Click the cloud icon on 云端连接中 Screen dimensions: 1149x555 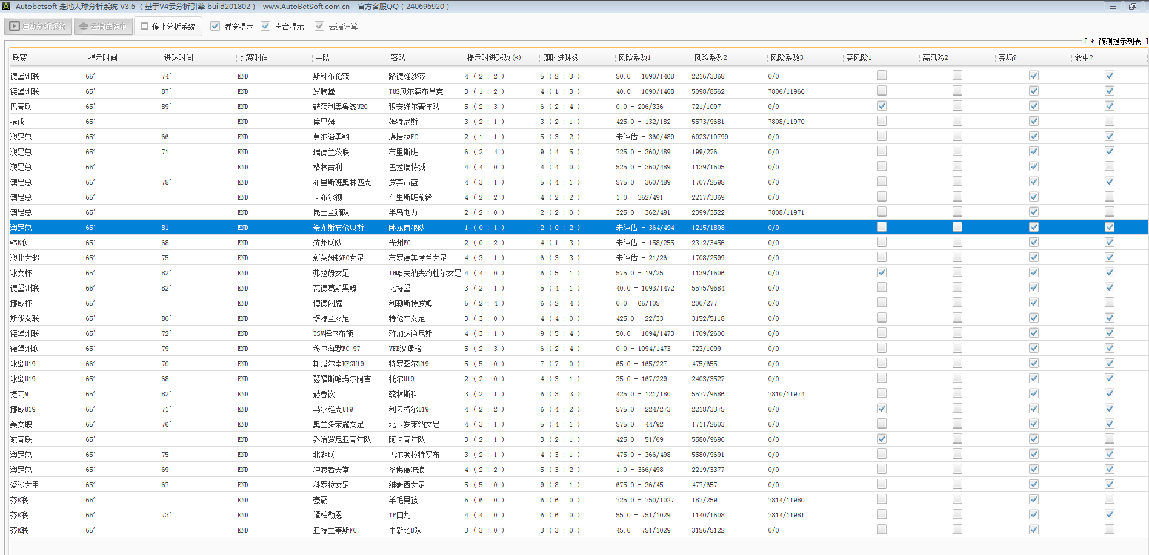[x=84, y=27]
